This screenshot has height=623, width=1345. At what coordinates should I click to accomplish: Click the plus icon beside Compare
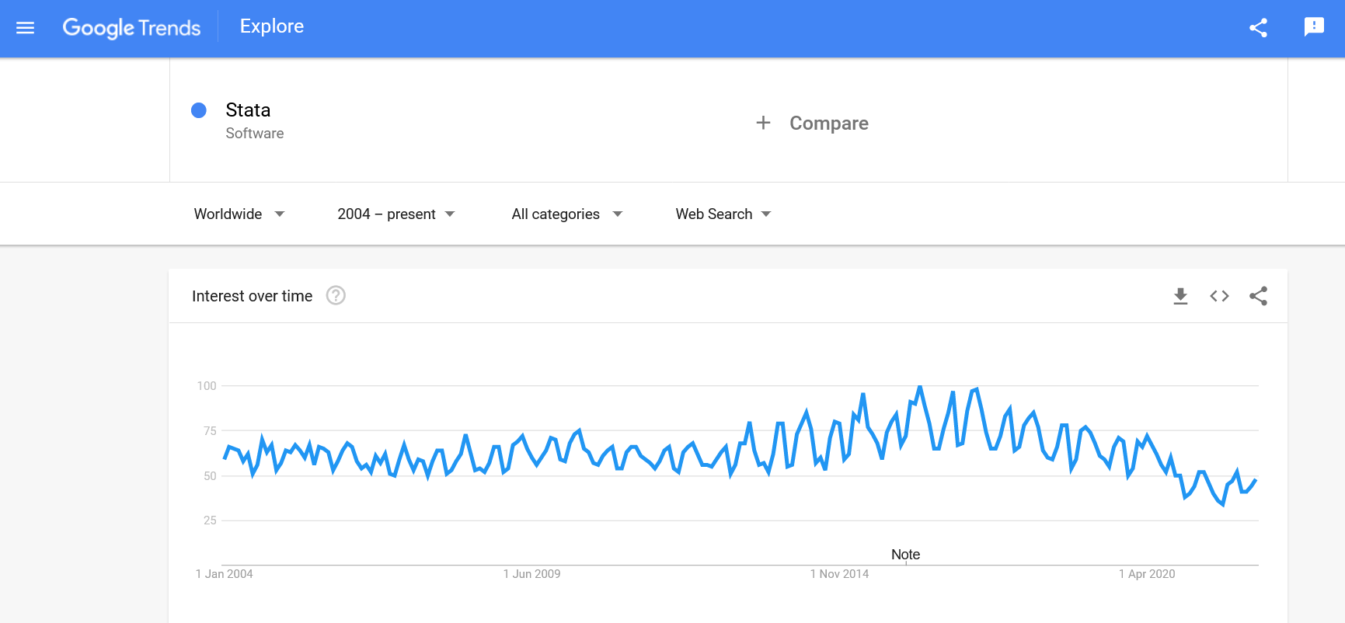[763, 123]
